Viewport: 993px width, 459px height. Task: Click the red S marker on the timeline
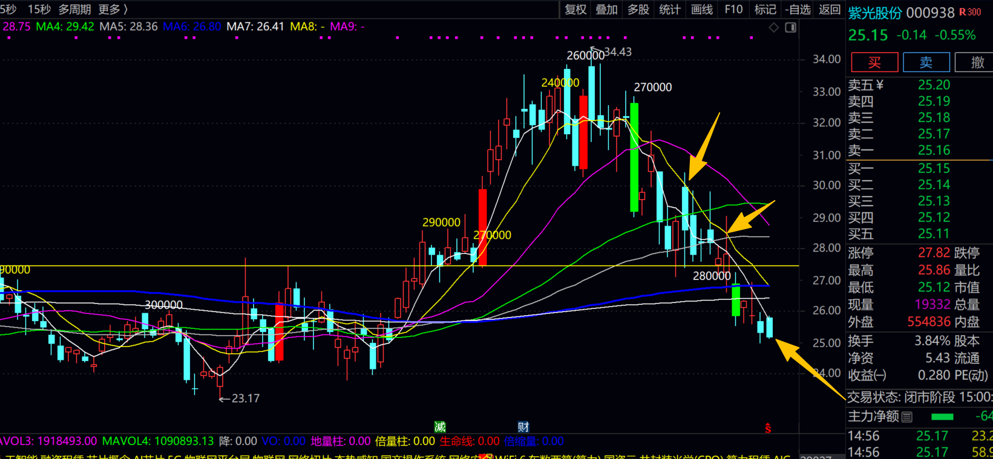click(x=768, y=428)
